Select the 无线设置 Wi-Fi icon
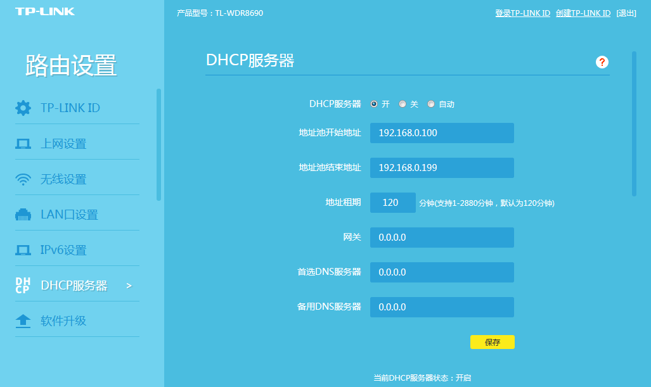This screenshot has width=651, height=387. click(23, 179)
